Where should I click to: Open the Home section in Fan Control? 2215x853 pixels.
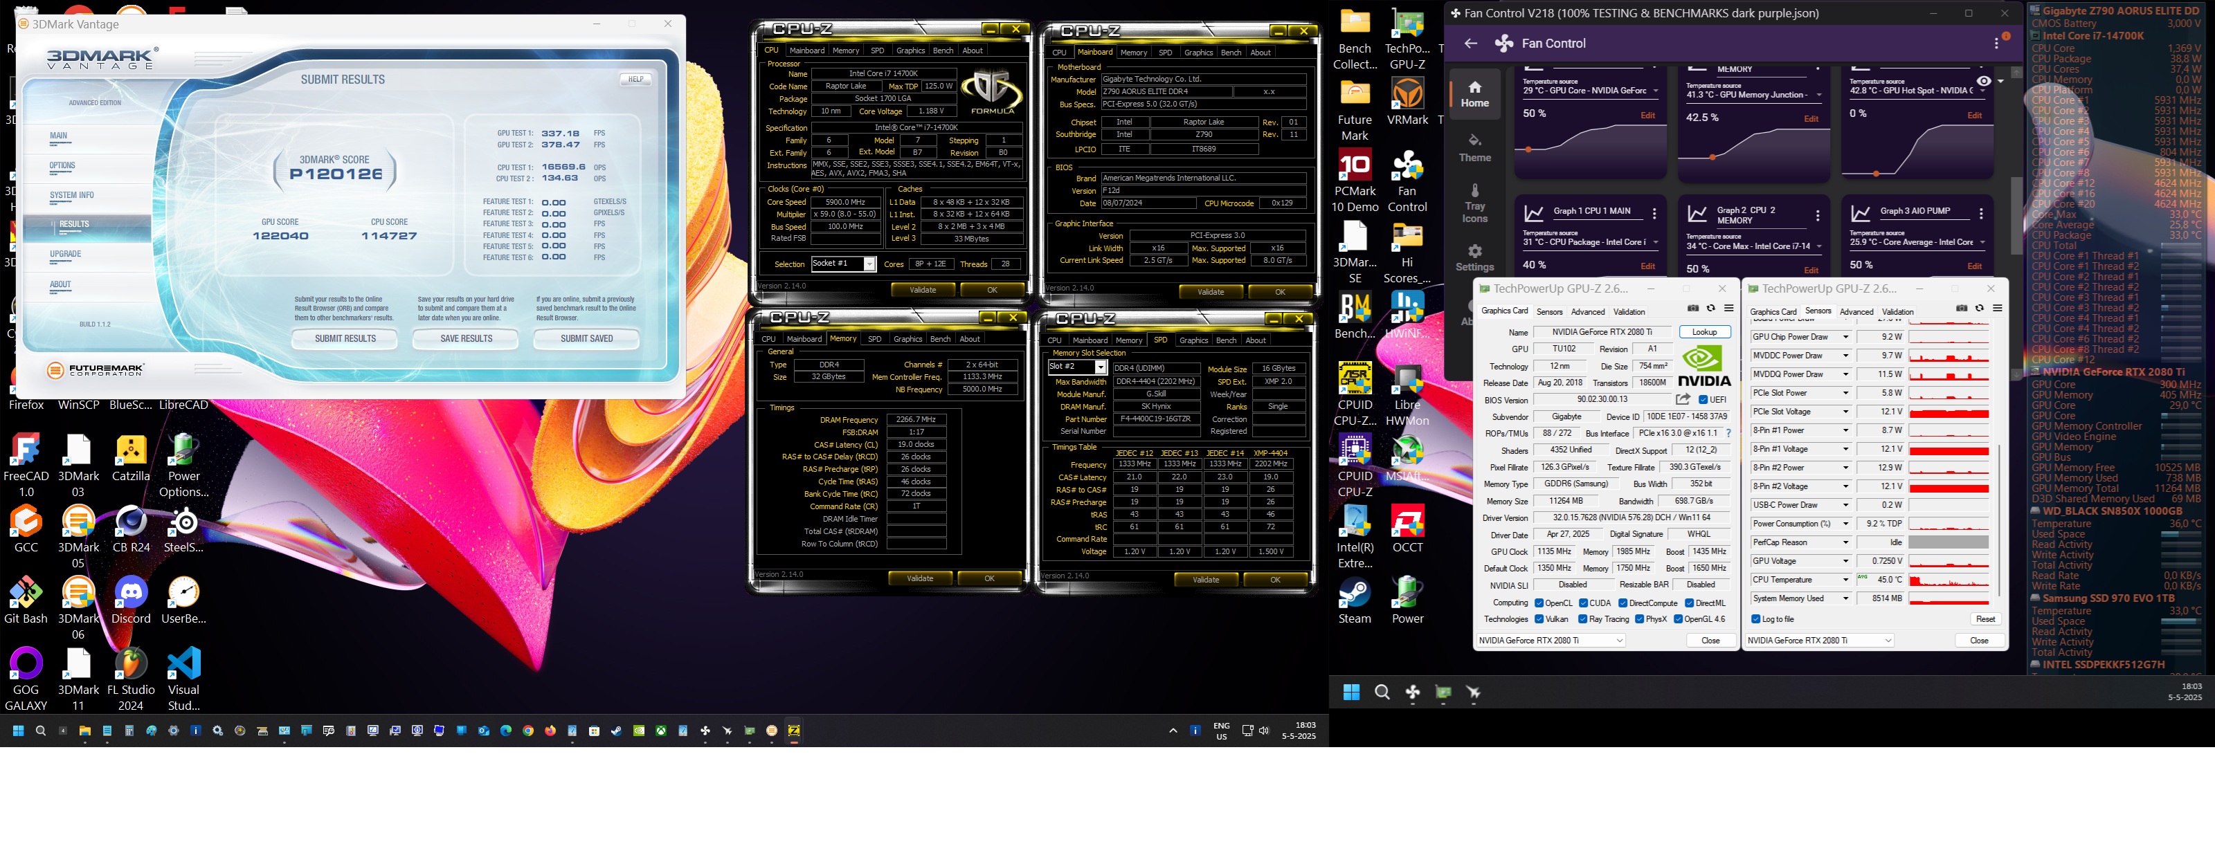[x=1474, y=93]
